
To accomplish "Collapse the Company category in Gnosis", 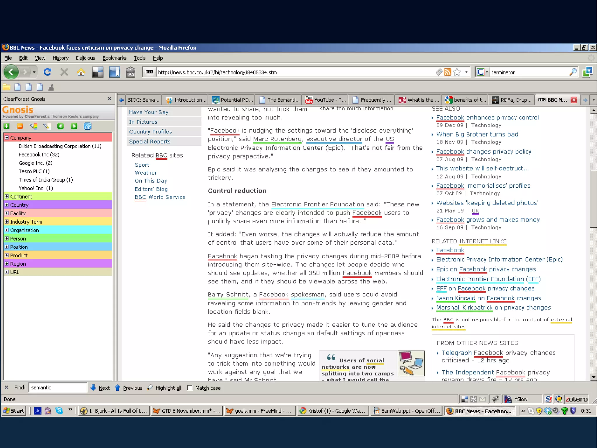I will [7, 137].
